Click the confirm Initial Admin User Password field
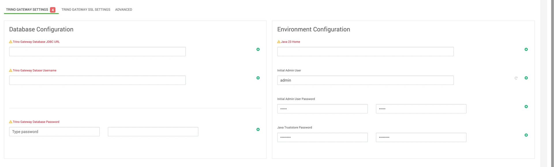 click(x=421, y=109)
